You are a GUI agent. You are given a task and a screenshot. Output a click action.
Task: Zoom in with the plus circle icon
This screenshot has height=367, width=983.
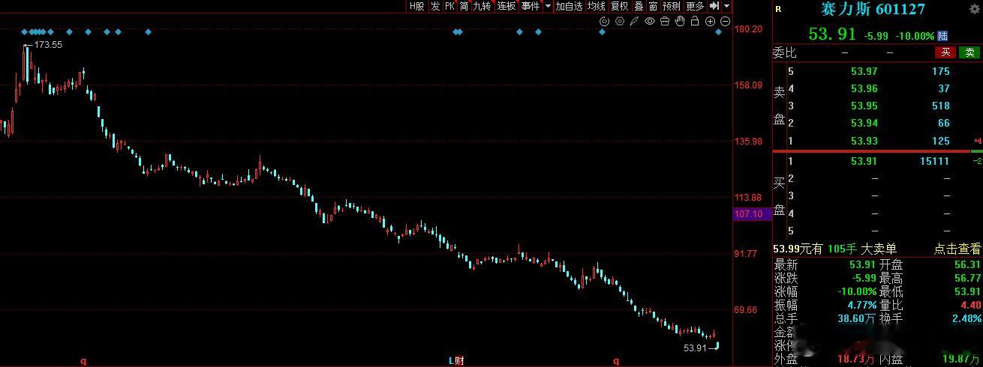(711, 21)
